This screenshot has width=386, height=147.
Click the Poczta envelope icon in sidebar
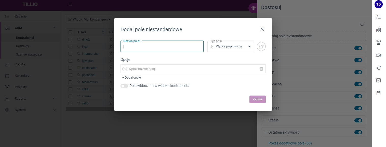(x=7, y=64)
